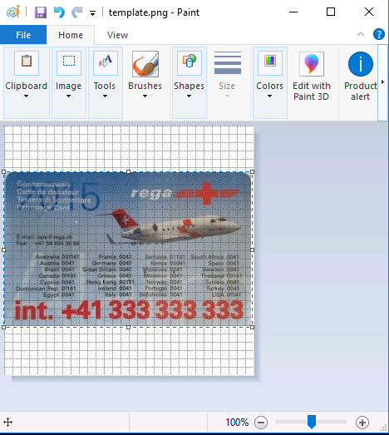Click the top-center selection handle
The width and height of the screenshot is (389, 435).
pos(128,171)
